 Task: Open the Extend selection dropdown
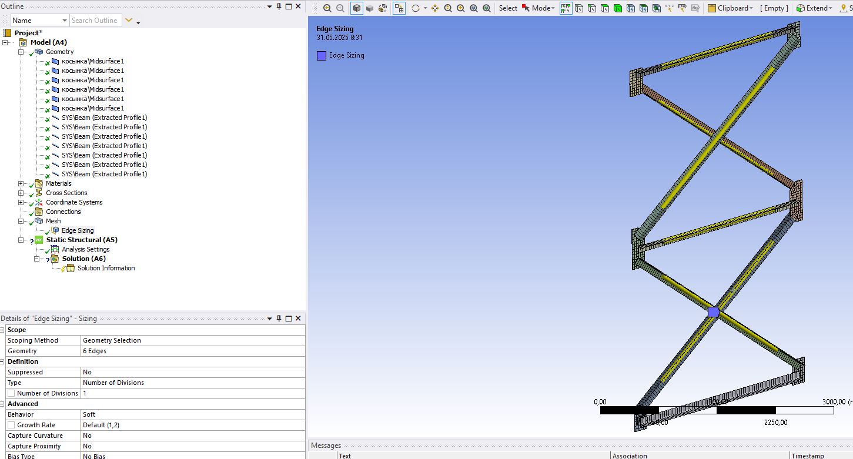coord(814,8)
